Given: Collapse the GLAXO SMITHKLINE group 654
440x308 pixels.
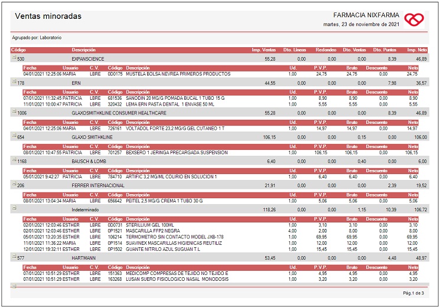Looking at the screenshot, I should click(x=14, y=135).
